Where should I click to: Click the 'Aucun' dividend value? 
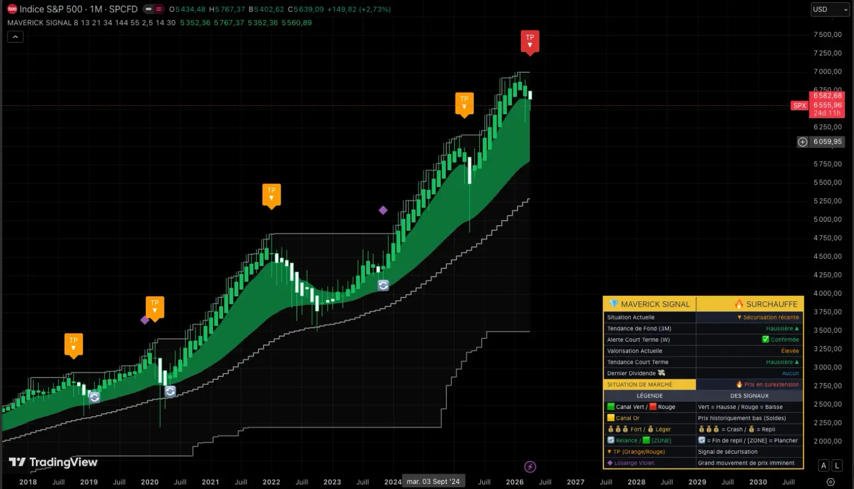coord(791,373)
